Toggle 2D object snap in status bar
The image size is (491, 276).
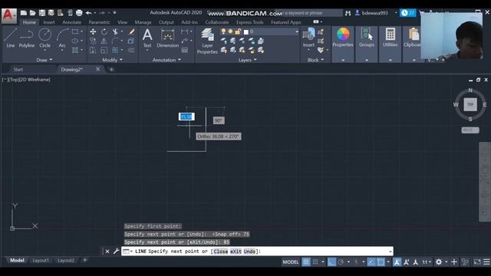(x=381, y=262)
